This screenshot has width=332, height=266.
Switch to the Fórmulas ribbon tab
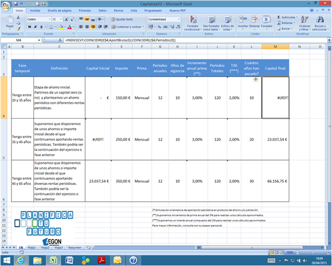85,10
